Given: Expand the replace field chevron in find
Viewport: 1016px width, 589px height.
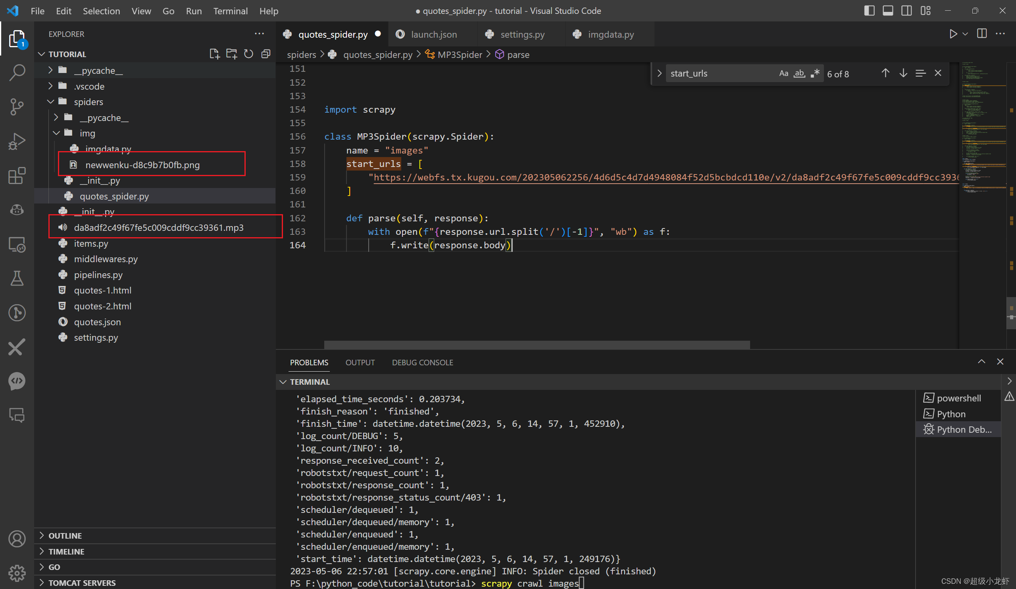Looking at the screenshot, I should tap(660, 73).
